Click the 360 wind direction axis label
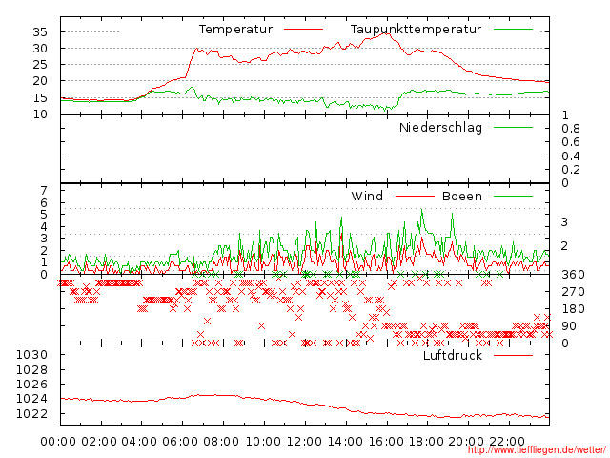The image size is (610, 458). click(573, 275)
